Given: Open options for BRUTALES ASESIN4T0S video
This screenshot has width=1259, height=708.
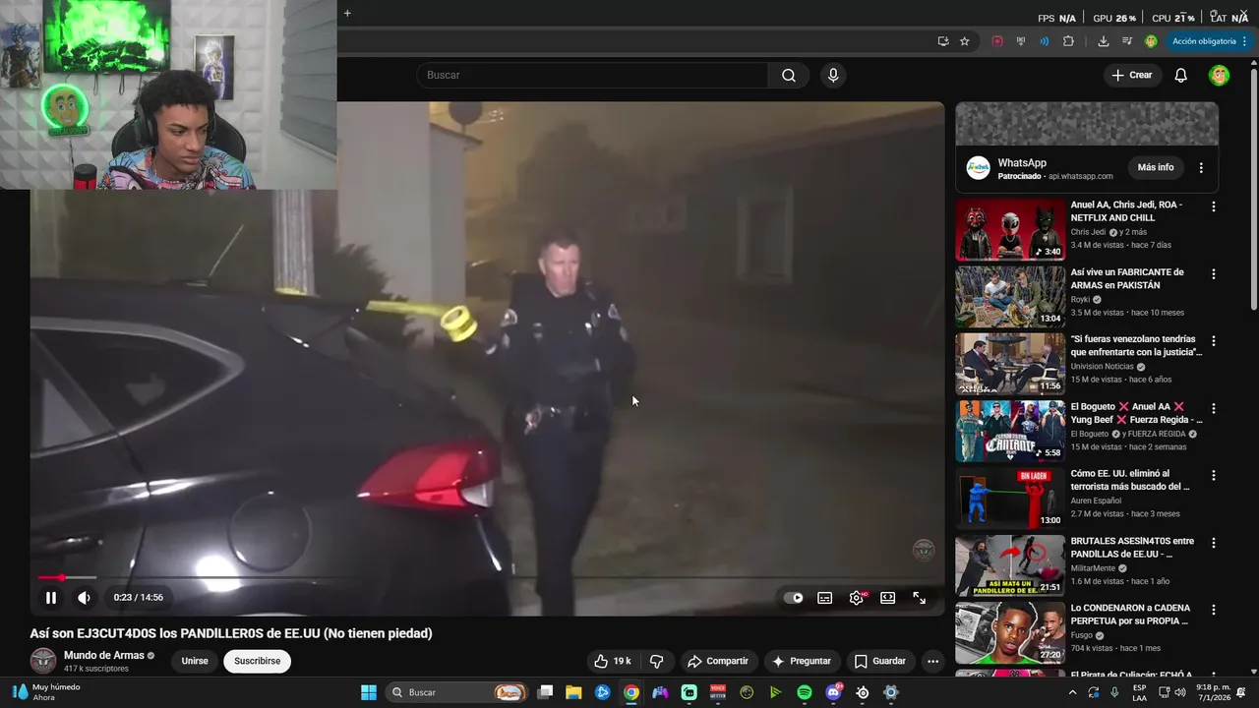Looking at the screenshot, I should click(x=1213, y=542).
